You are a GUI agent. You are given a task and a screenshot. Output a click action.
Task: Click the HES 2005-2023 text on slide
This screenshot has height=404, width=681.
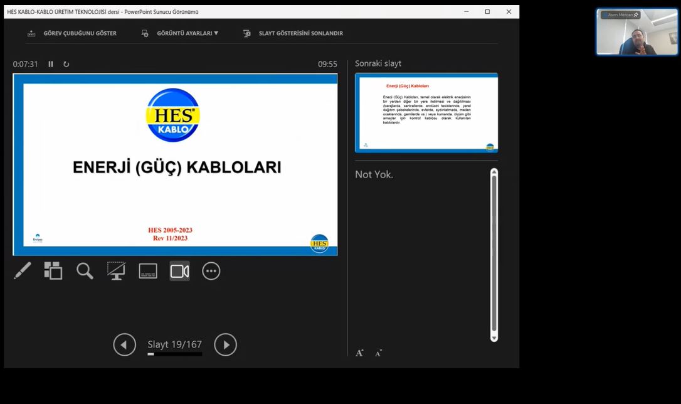coord(171,230)
